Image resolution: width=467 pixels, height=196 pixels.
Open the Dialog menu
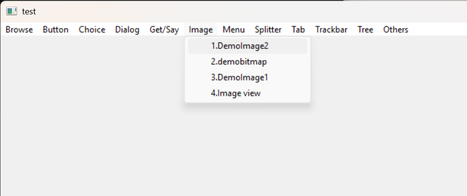coord(127,30)
